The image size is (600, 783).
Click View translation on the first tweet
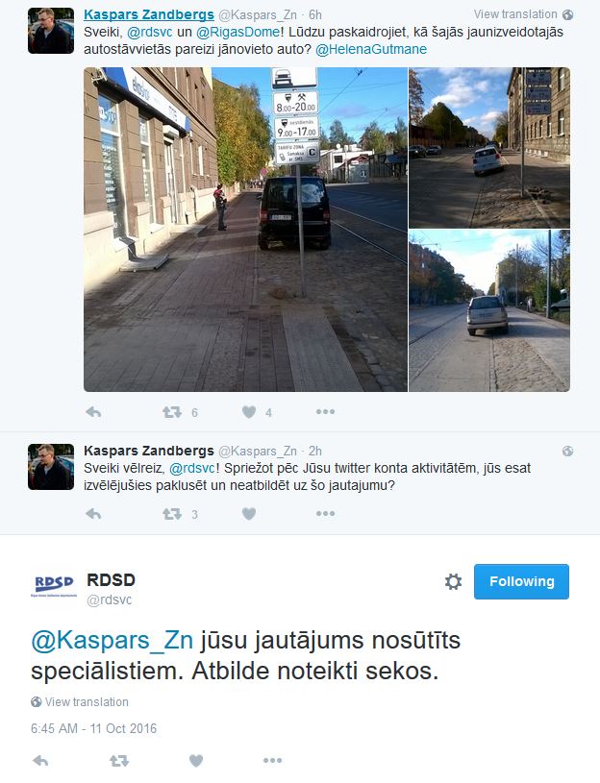point(523,14)
